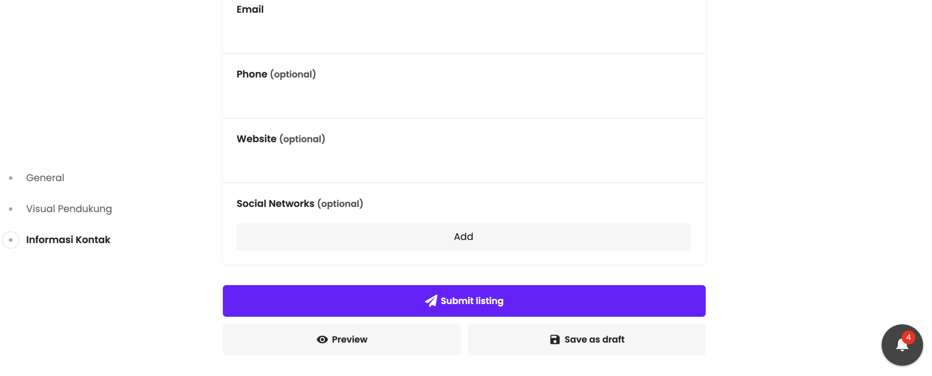This screenshot has height=376, width=932.
Task: Jump to the Visual Pendukung section
Action: tap(69, 209)
